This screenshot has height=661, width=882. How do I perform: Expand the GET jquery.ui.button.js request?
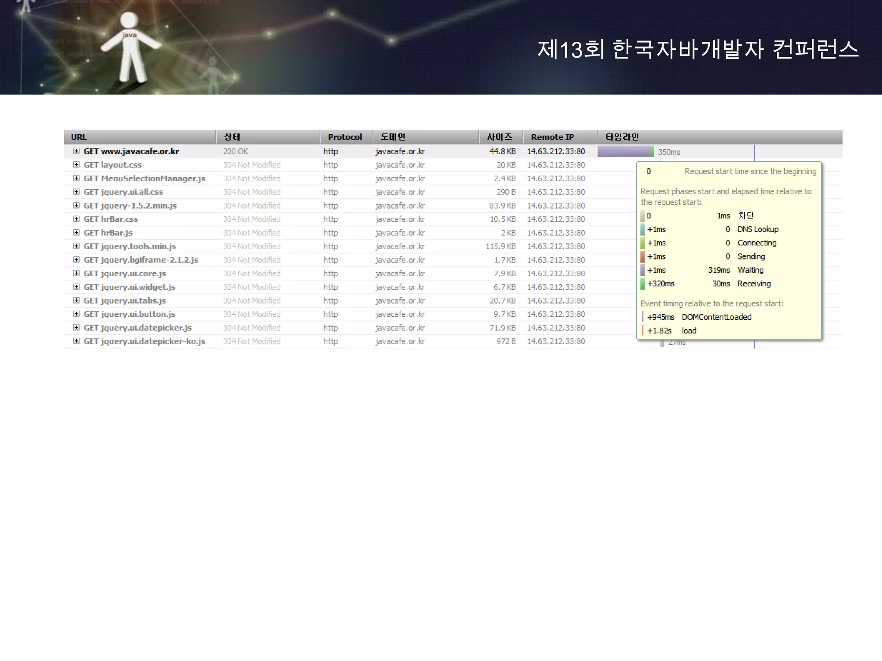click(76, 314)
